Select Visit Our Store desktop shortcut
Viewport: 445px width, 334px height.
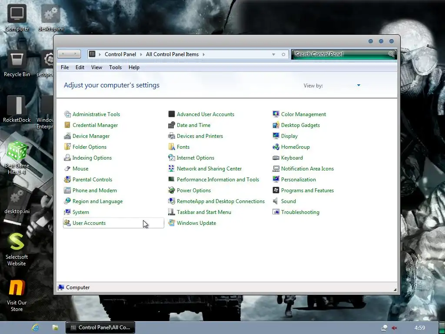(x=17, y=295)
